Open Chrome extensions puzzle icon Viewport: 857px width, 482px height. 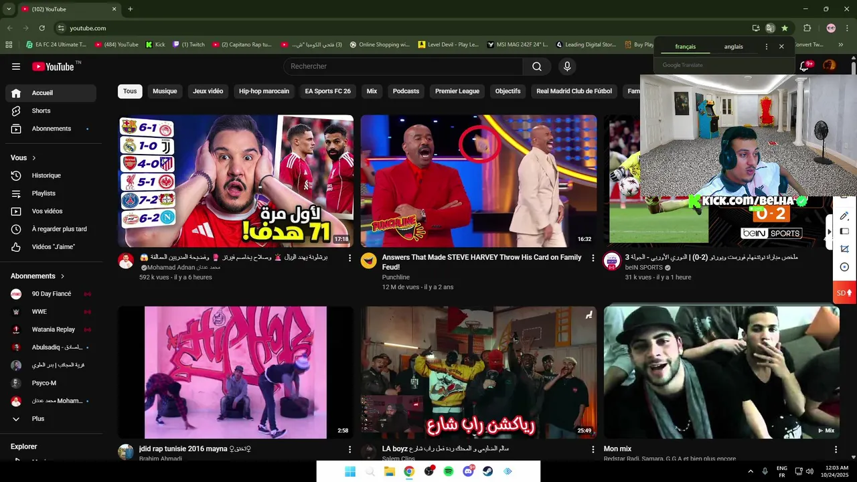tap(807, 28)
